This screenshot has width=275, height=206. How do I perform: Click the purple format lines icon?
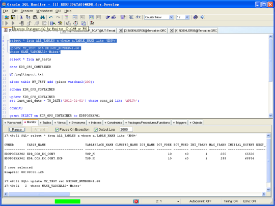(x=66, y=17)
